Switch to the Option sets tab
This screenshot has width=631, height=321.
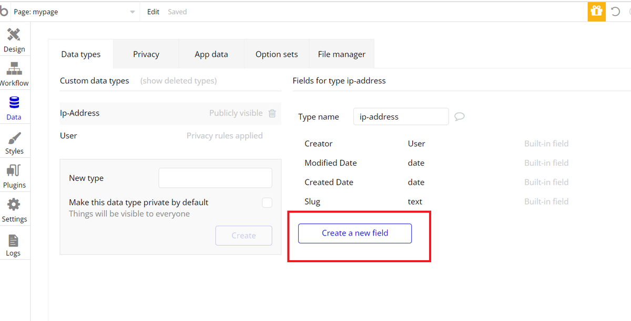click(277, 54)
